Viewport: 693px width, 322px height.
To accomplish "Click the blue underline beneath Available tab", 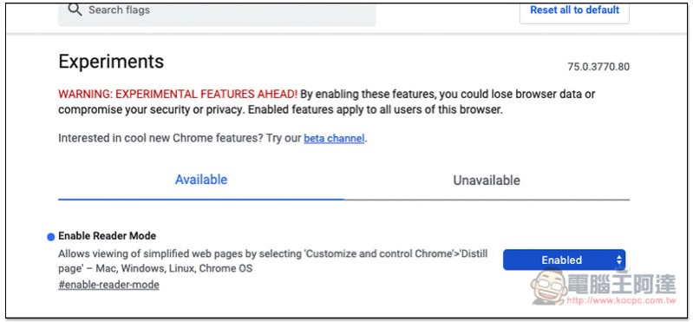I will (x=201, y=199).
